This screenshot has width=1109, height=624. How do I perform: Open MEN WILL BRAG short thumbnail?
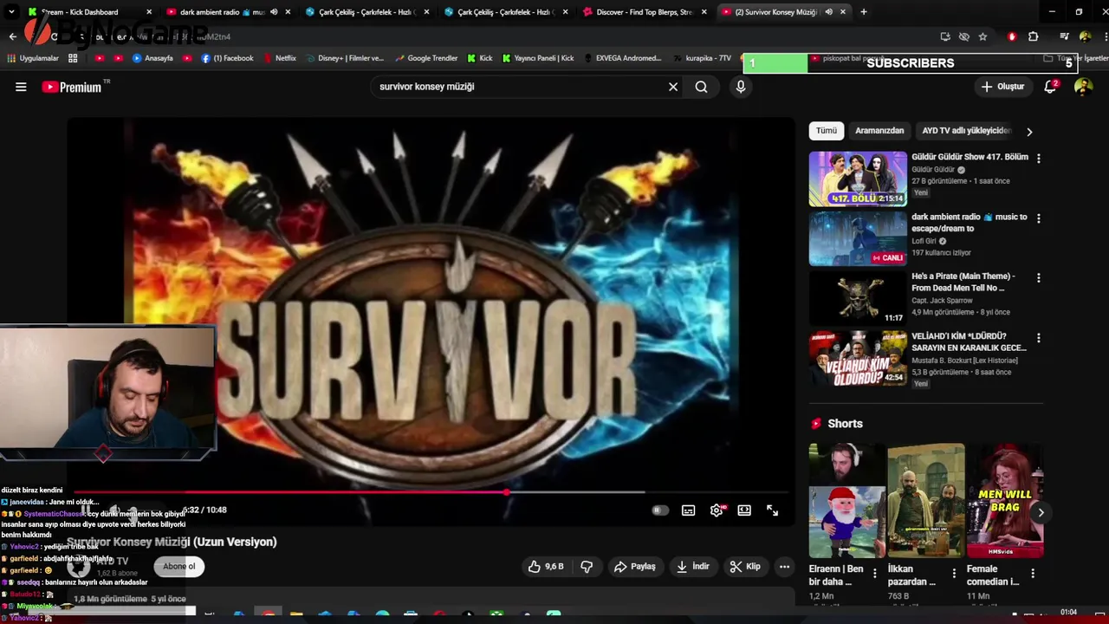tap(1005, 500)
